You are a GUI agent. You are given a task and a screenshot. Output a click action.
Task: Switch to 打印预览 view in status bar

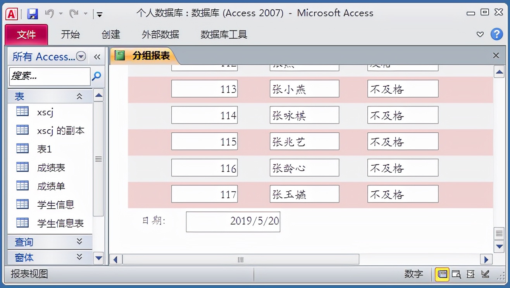[x=457, y=274]
